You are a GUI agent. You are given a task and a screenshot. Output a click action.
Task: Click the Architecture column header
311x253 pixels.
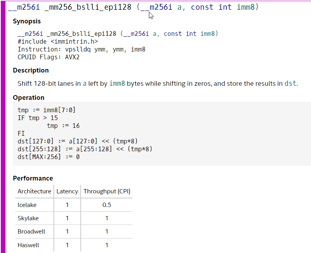pos(34,191)
